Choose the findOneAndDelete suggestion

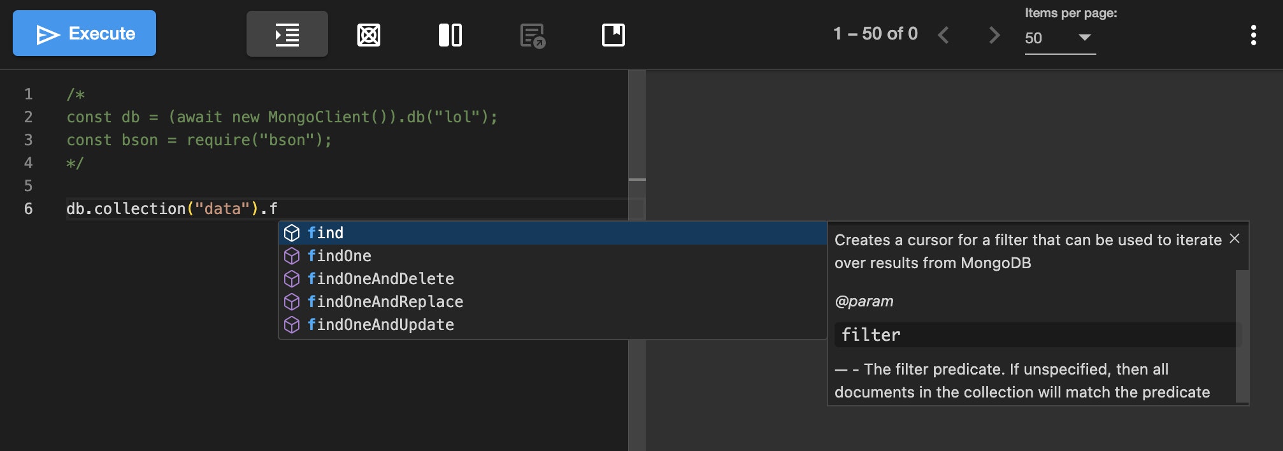[553, 279]
